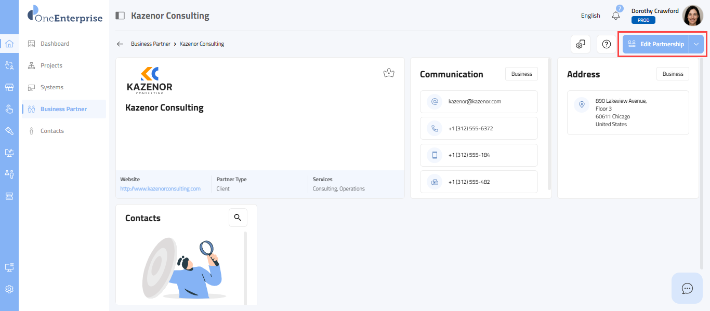Click the search icon in Contacts panel
The width and height of the screenshot is (710, 311).
(238, 218)
